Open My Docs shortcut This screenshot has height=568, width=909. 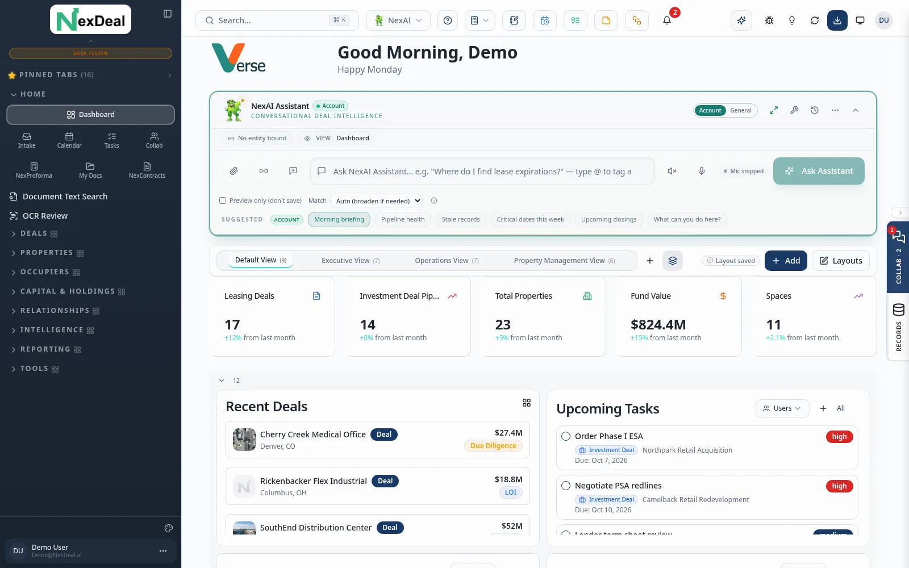[x=90, y=170]
